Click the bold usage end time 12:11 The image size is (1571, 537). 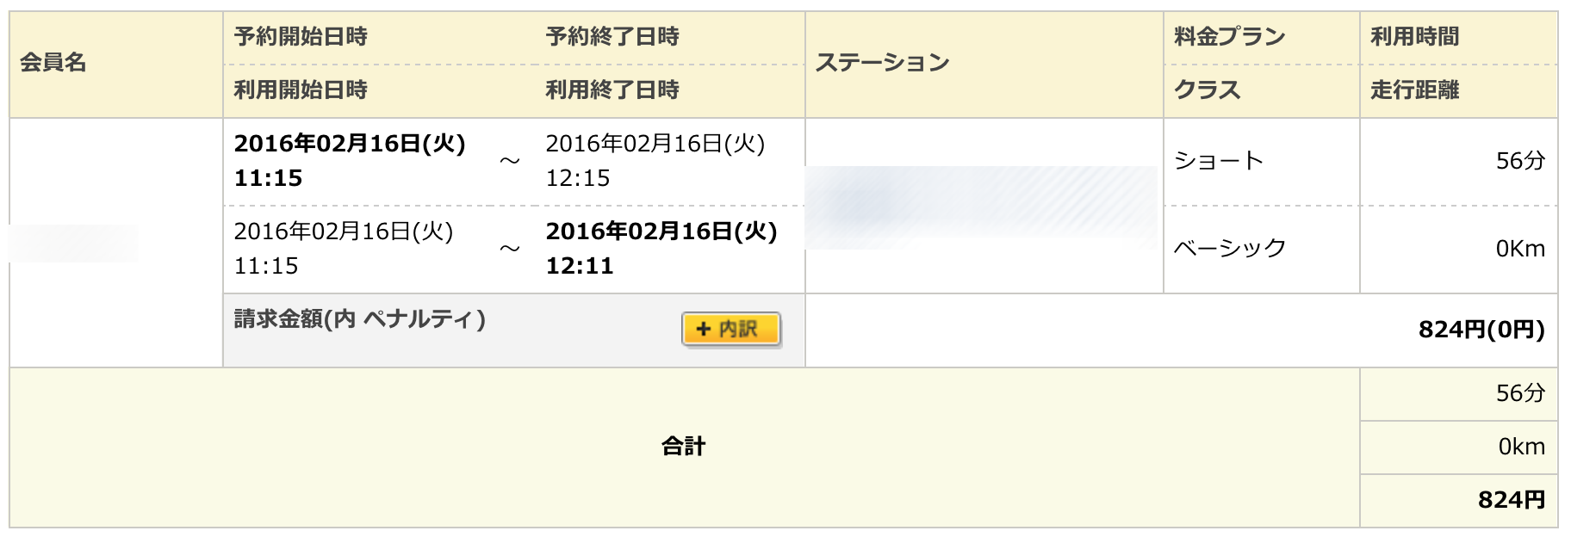tap(580, 266)
